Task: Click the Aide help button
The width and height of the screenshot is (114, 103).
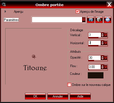Action: point(80,96)
